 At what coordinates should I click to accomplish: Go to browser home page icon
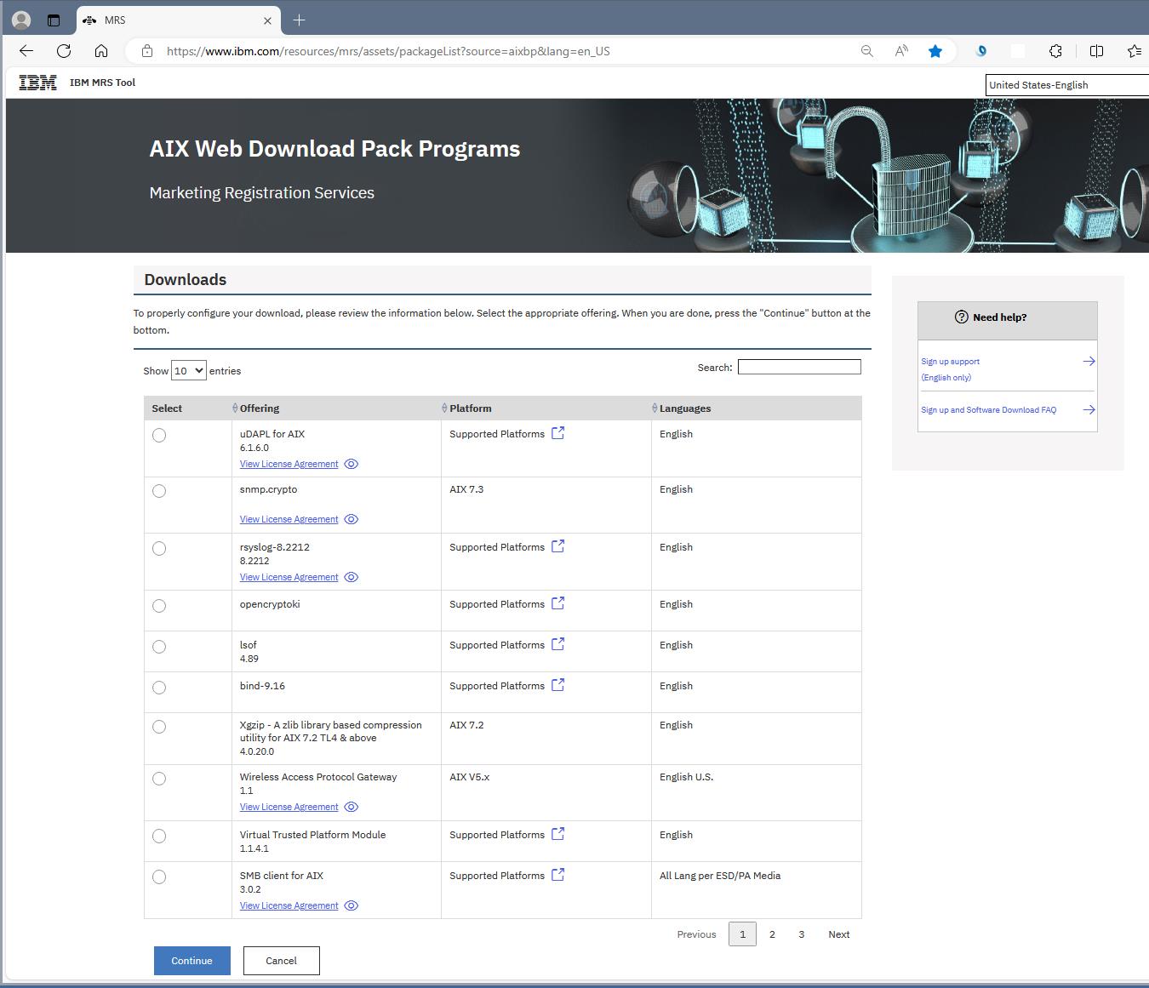coord(101,51)
